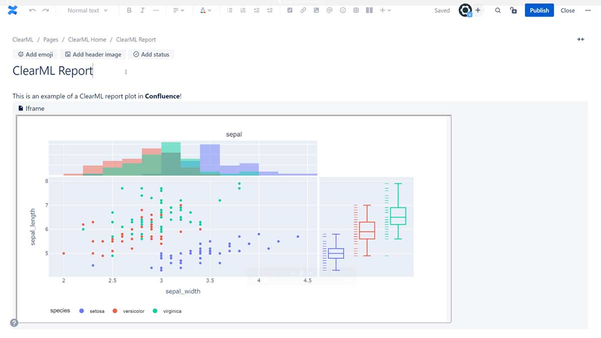
Task: Open the Normal text style dropdown
Action: click(87, 10)
